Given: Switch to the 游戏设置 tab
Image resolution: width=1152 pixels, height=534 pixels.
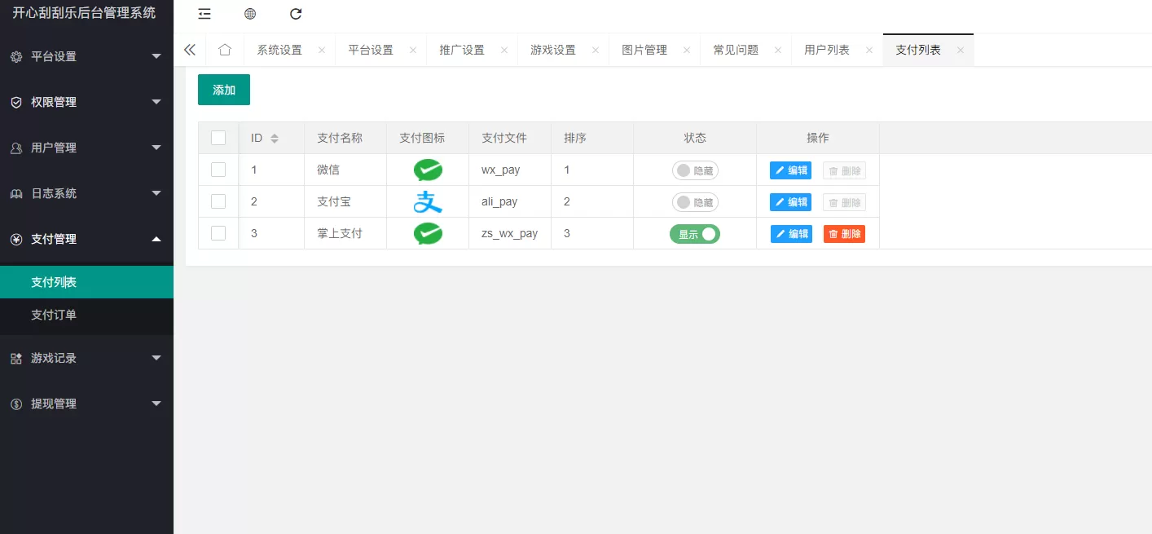Looking at the screenshot, I should click(x=552, y=50).
